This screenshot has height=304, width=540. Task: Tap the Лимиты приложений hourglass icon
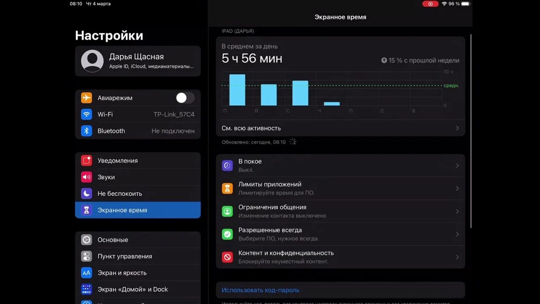(227, 188)
